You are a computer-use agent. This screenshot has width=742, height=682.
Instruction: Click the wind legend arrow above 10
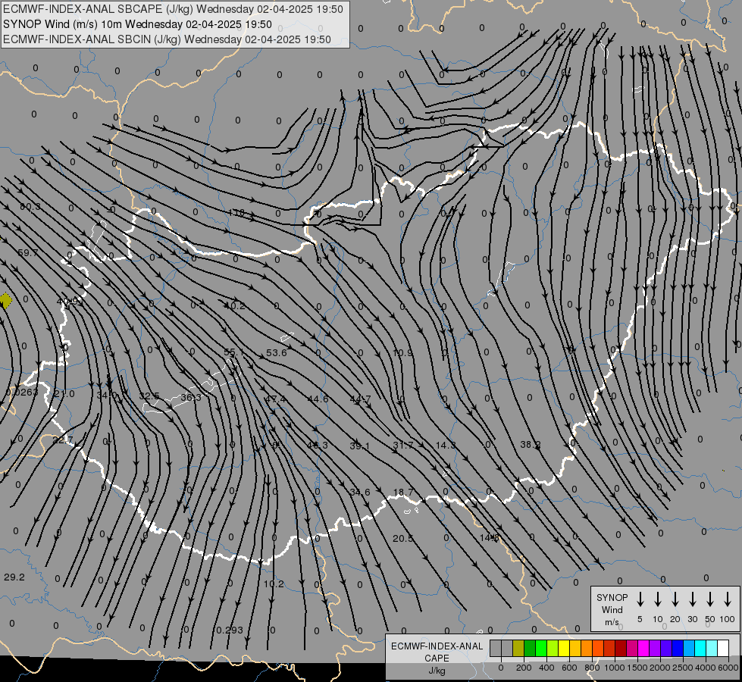[x=658, y=599]
